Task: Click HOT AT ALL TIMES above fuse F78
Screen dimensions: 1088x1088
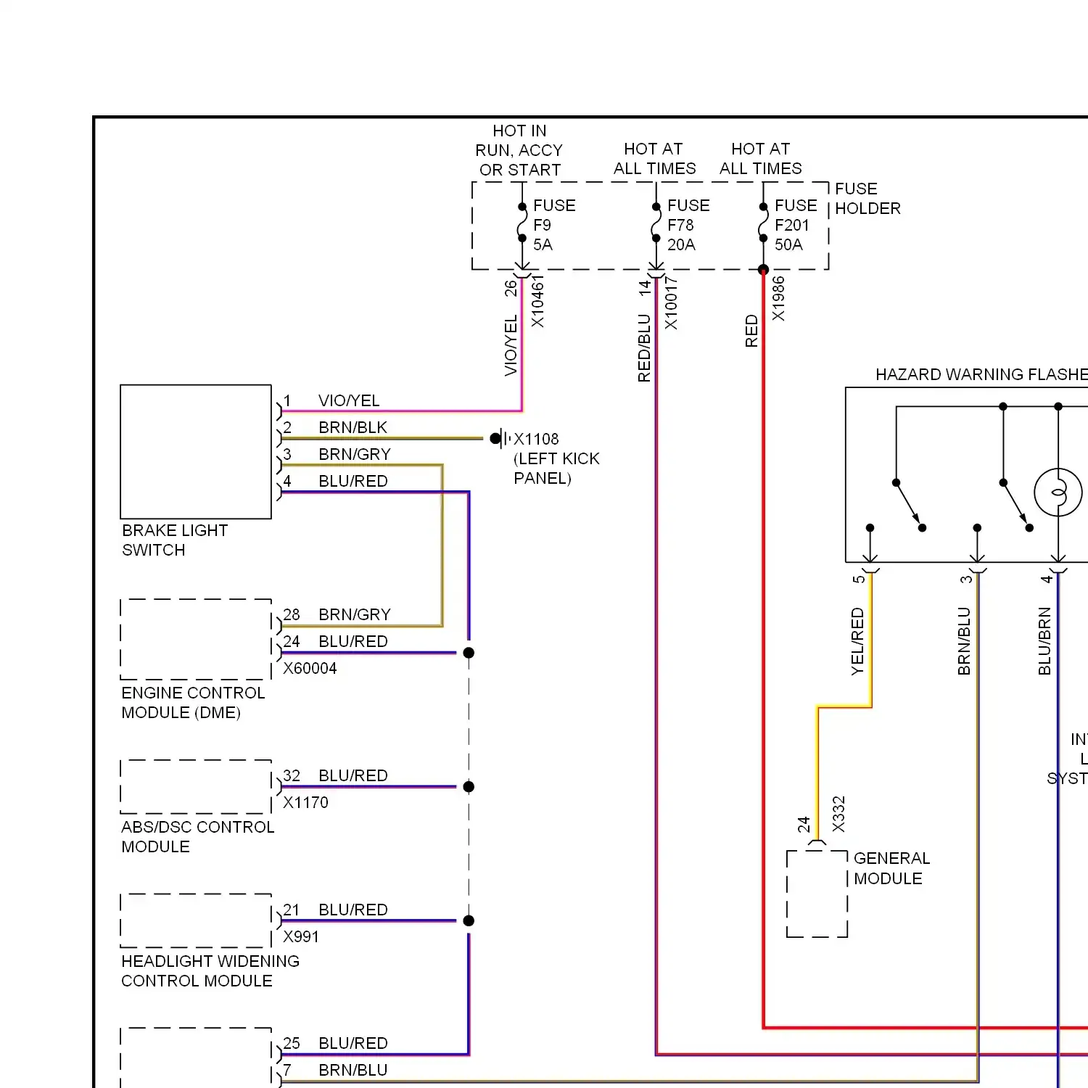Action: (654, 159)
